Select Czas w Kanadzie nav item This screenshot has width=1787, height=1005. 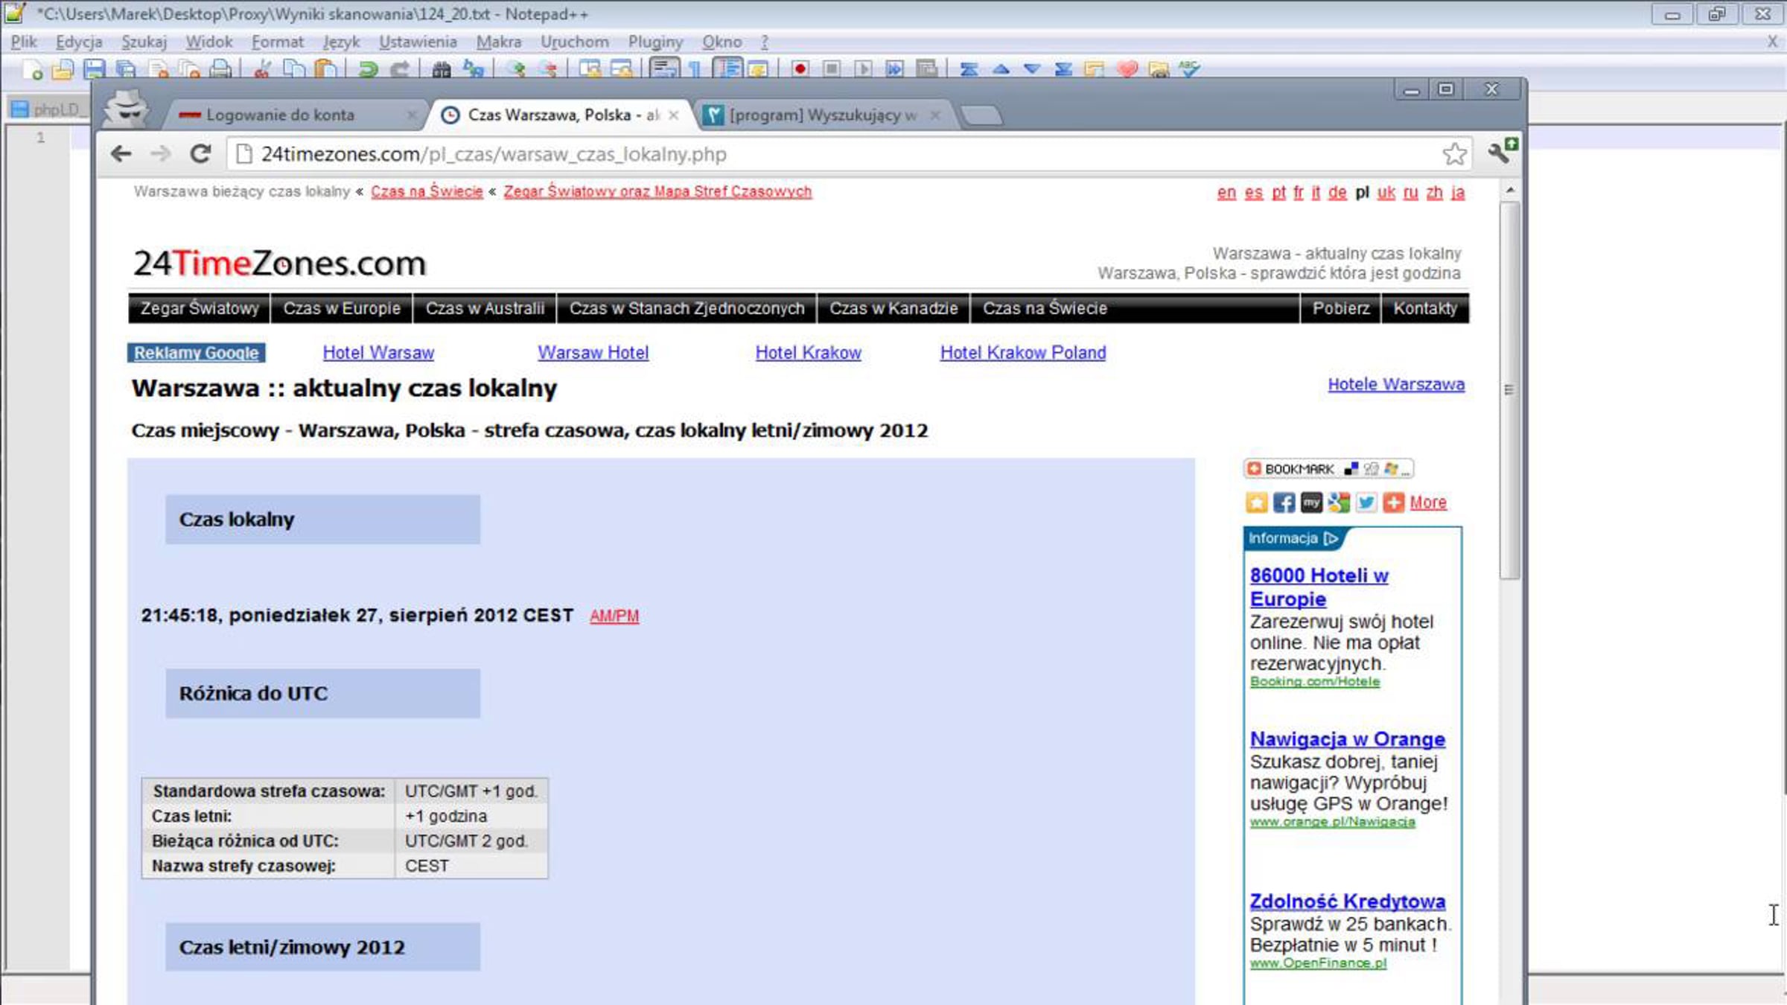[893, 308]
